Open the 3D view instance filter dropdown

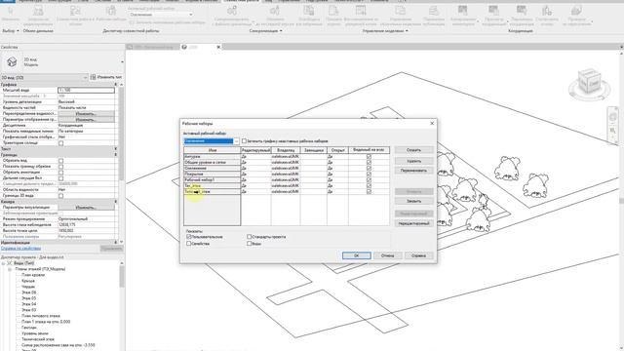coord(85,77)
